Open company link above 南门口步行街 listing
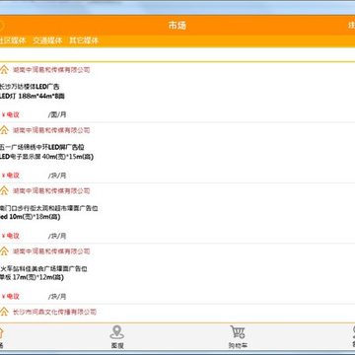 coord(51,190)
